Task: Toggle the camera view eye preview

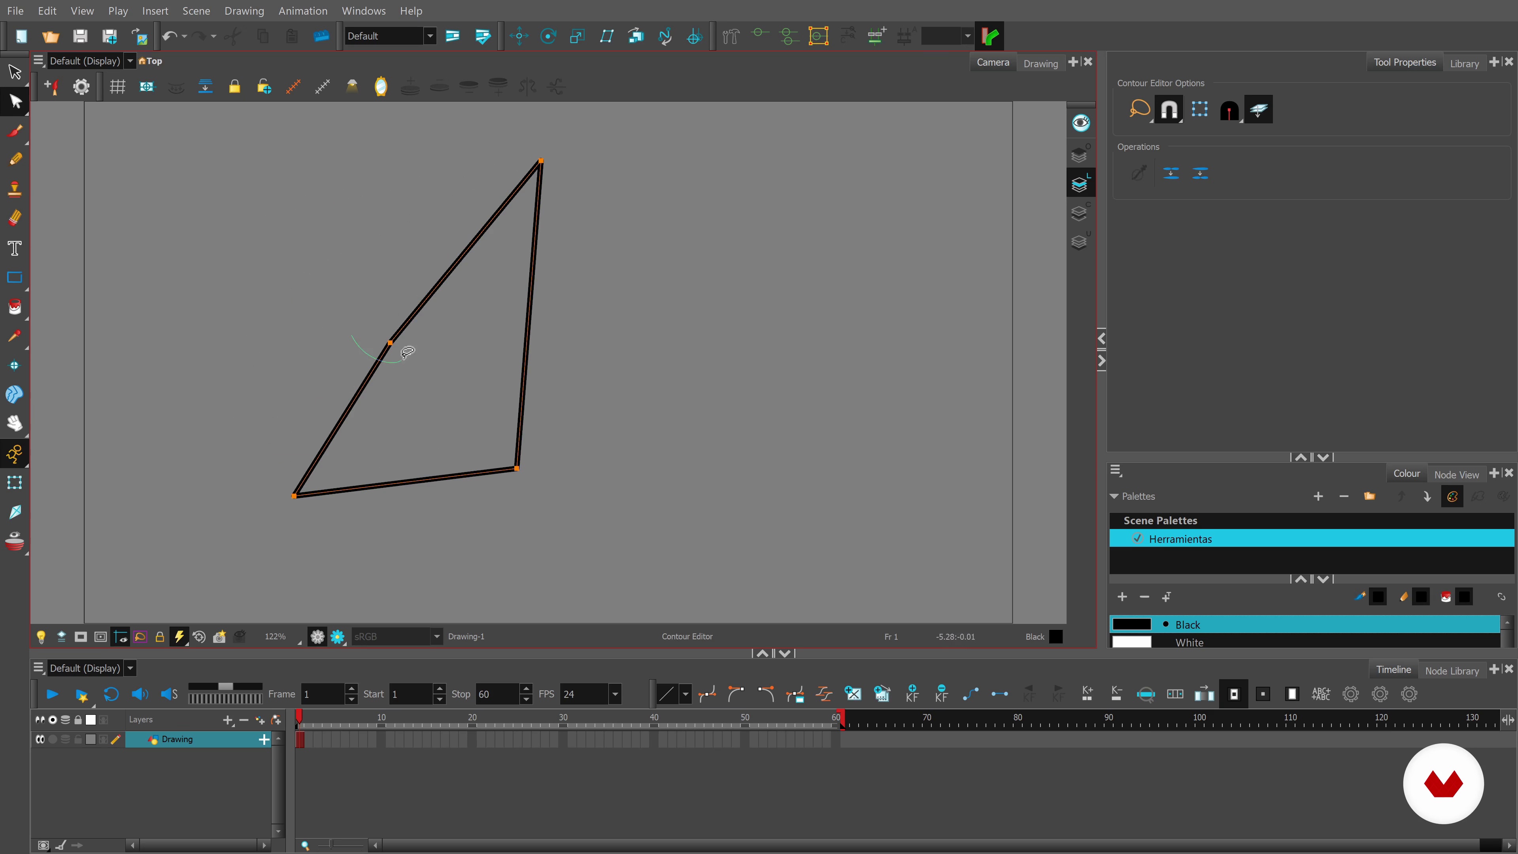Action: (x=1081, y=123)
